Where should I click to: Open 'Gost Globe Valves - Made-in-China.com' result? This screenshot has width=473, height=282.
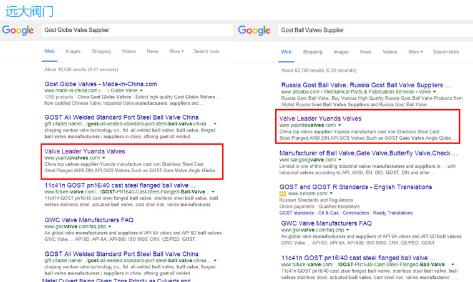[100, 84]
